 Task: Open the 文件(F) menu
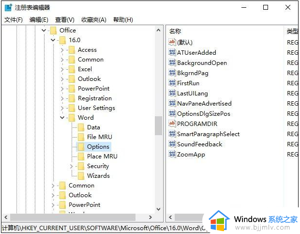point(14,19)
